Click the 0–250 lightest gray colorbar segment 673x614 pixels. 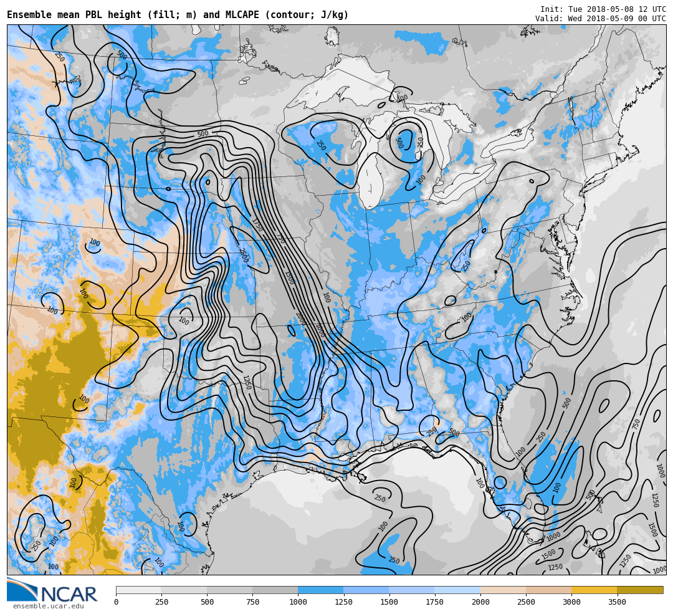[138, 590]
